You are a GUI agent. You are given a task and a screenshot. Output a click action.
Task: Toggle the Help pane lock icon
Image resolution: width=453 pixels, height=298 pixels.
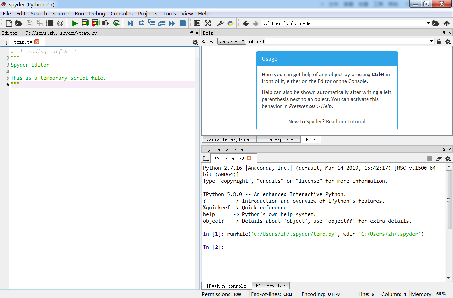[x=439, y=41]
